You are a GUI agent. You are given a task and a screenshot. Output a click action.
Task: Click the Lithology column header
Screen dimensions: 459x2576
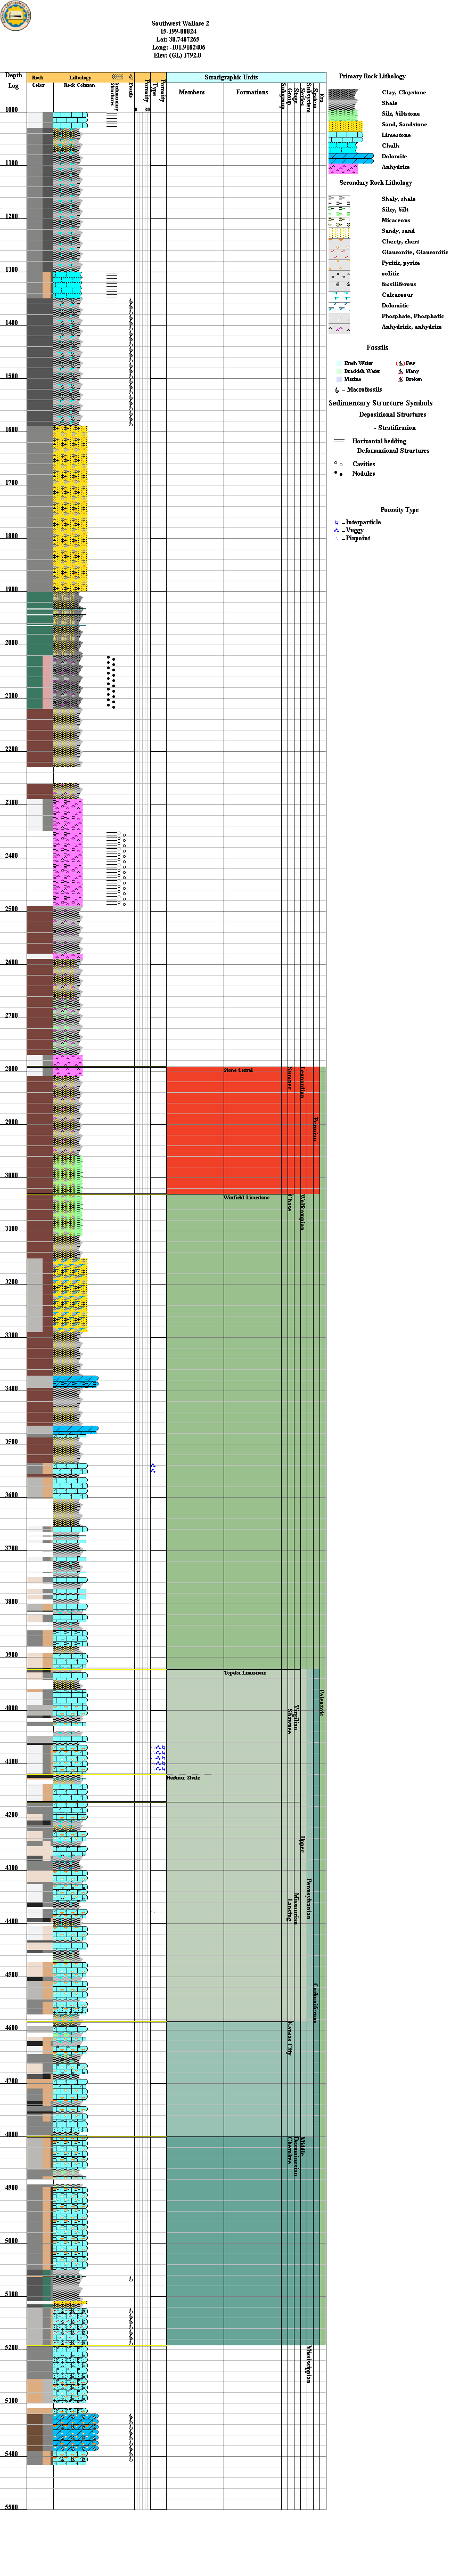80,77
